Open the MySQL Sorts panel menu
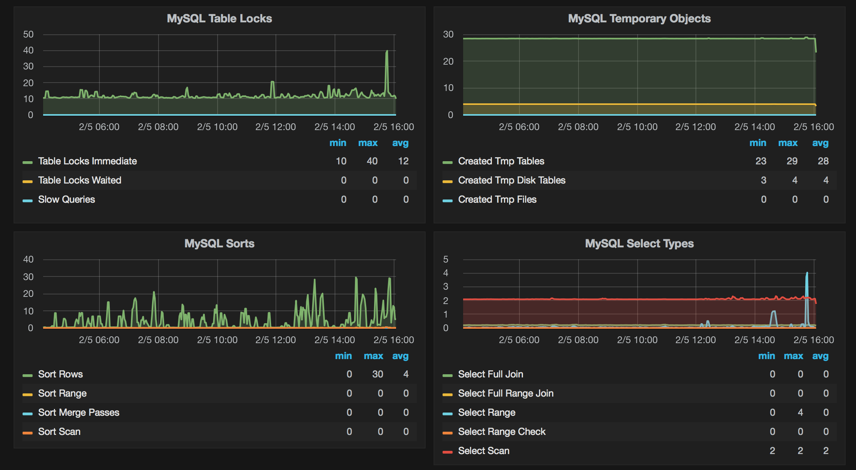 coord(220,243)
